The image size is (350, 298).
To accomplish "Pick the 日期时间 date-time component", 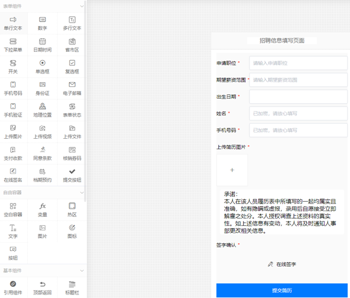I will coord(43,45).
